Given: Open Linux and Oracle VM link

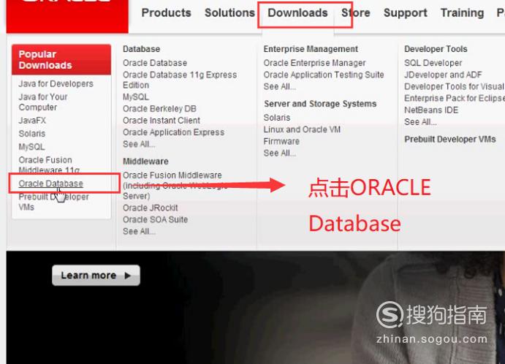Looking at the screenshot, I should click(302, 129).
